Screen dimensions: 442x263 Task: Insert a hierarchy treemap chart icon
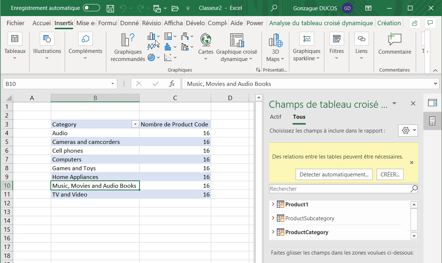(168, 36)
